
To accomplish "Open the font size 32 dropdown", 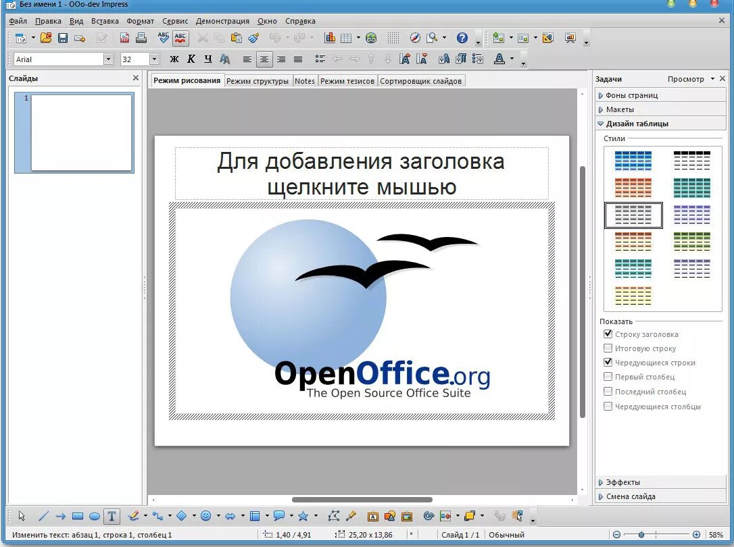I will pyautogui.click(x=155, y=59).
